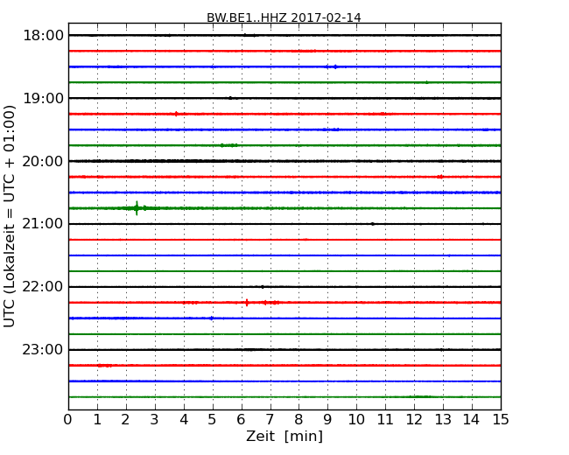Screen dimensions: 569x455
Task: Click the tallest red spike on the 22:15 trace
Action: (247, 303)
